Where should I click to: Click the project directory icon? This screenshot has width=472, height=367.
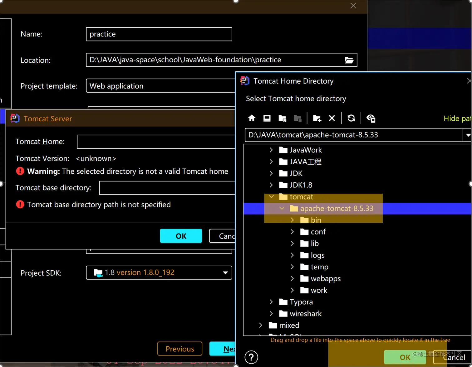[x=283, y=118]
